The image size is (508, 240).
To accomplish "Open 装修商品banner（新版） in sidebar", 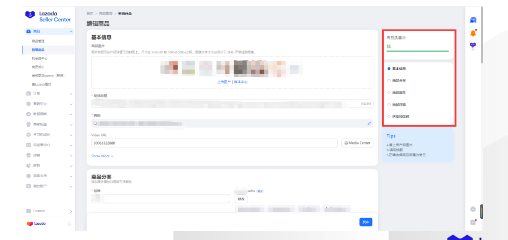I will (48, 76).
